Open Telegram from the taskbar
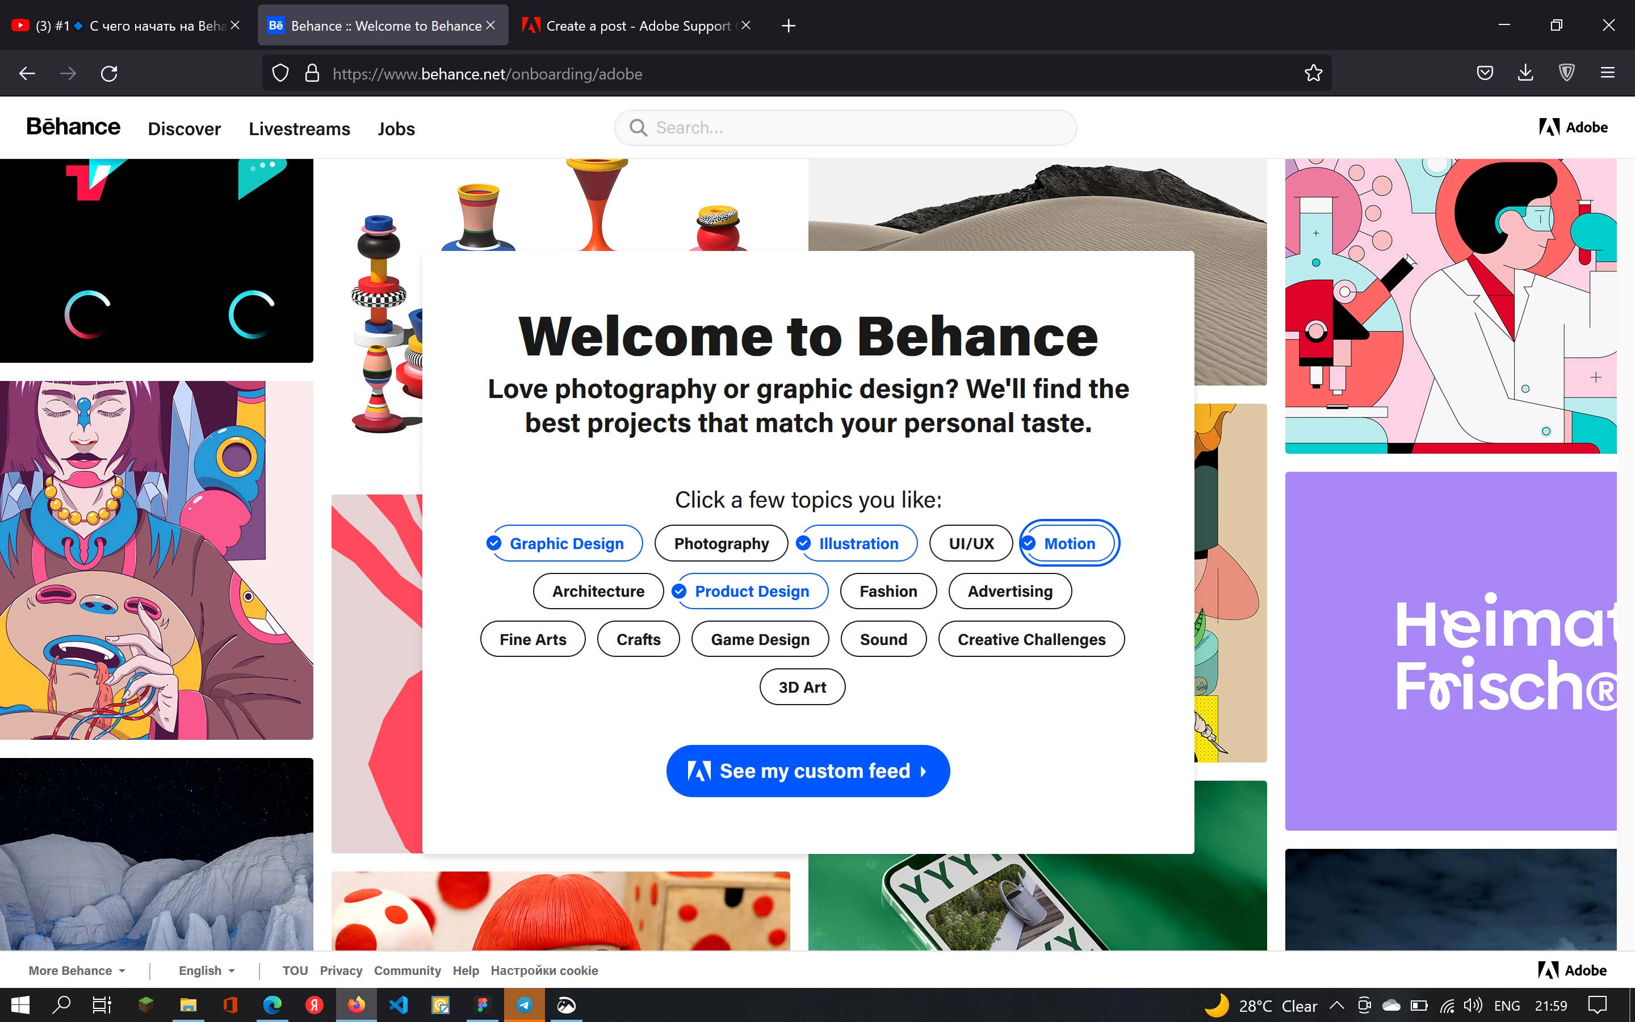This screenshot has width=1635, height=1022. pyautogui.click(x=525, y=1005)
